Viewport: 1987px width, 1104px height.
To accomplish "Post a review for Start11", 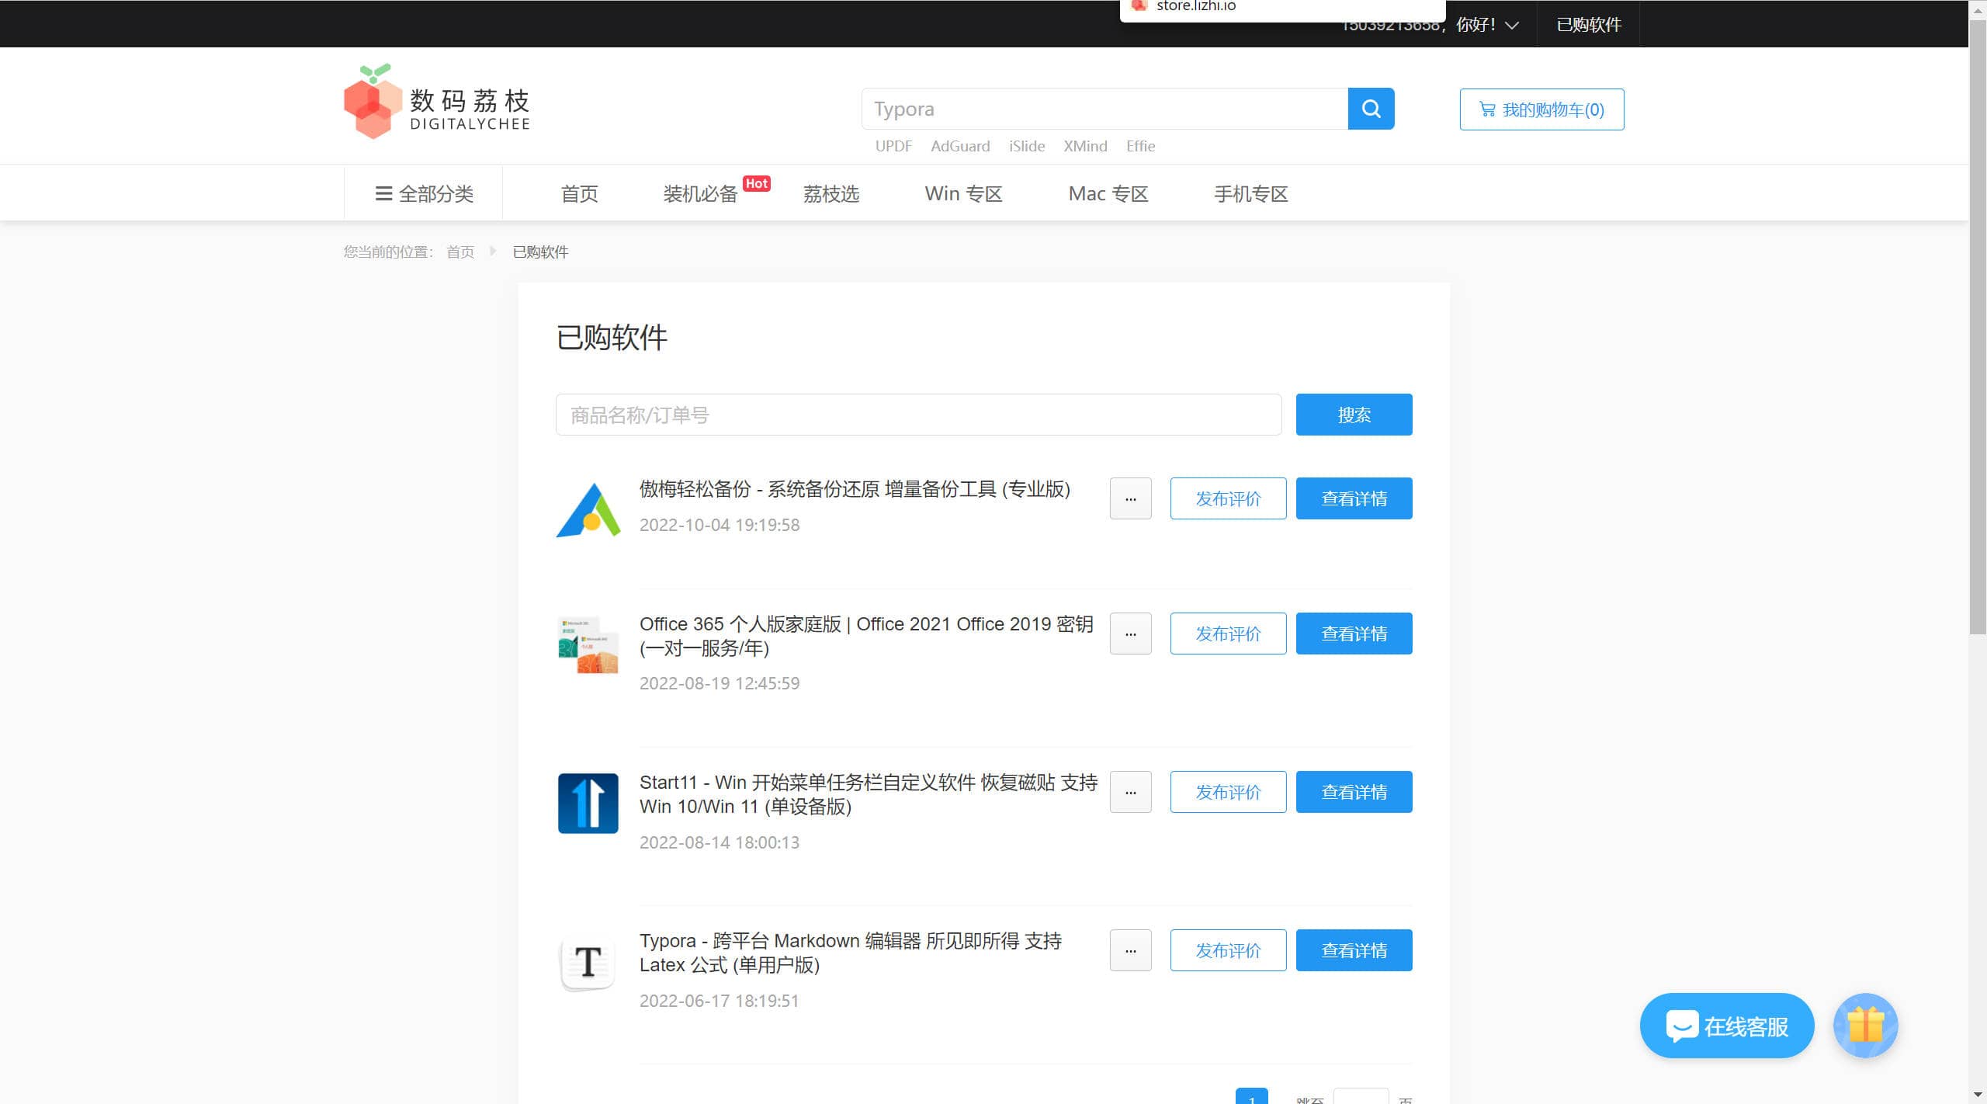I will (1228, 792).
